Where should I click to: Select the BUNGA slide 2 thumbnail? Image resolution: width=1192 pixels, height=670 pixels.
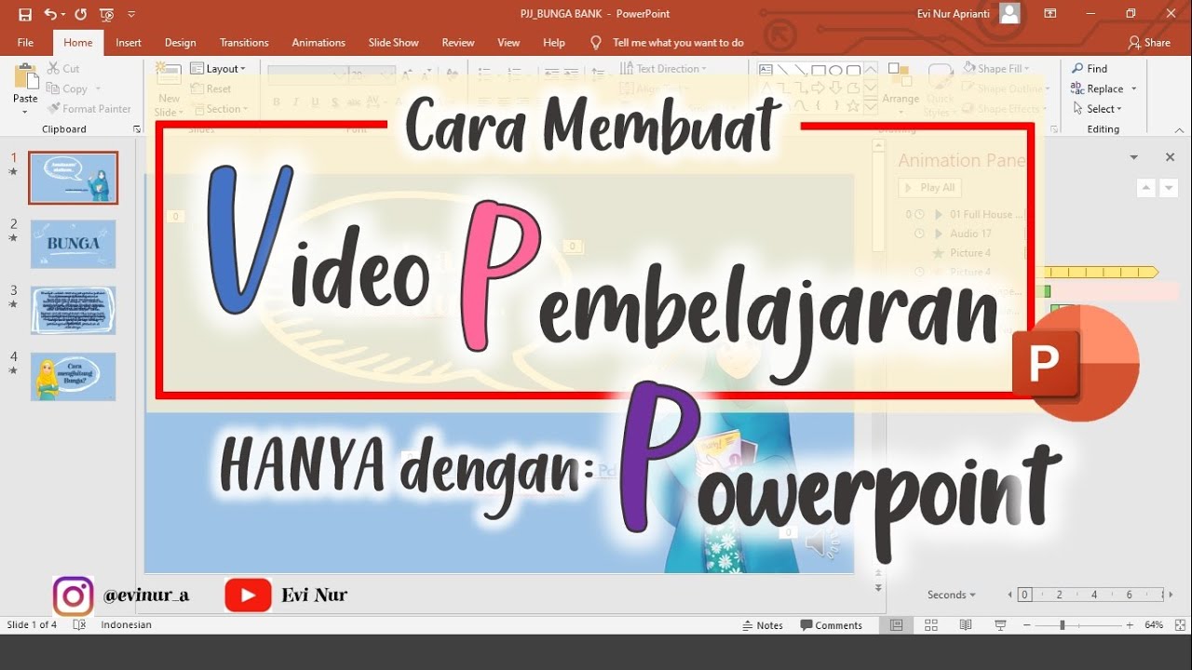coord(74,244)
